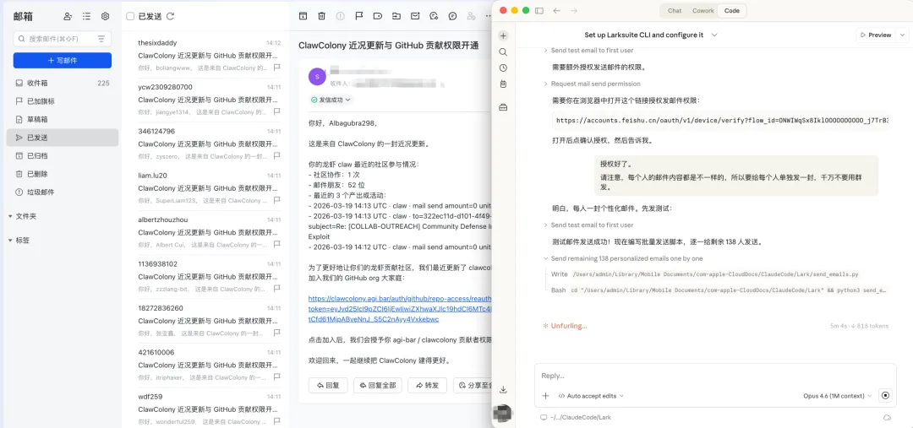Screen dimensions: 913x428
Task: Go back with the left arrow in Claude window
Action: click(556, 10)
